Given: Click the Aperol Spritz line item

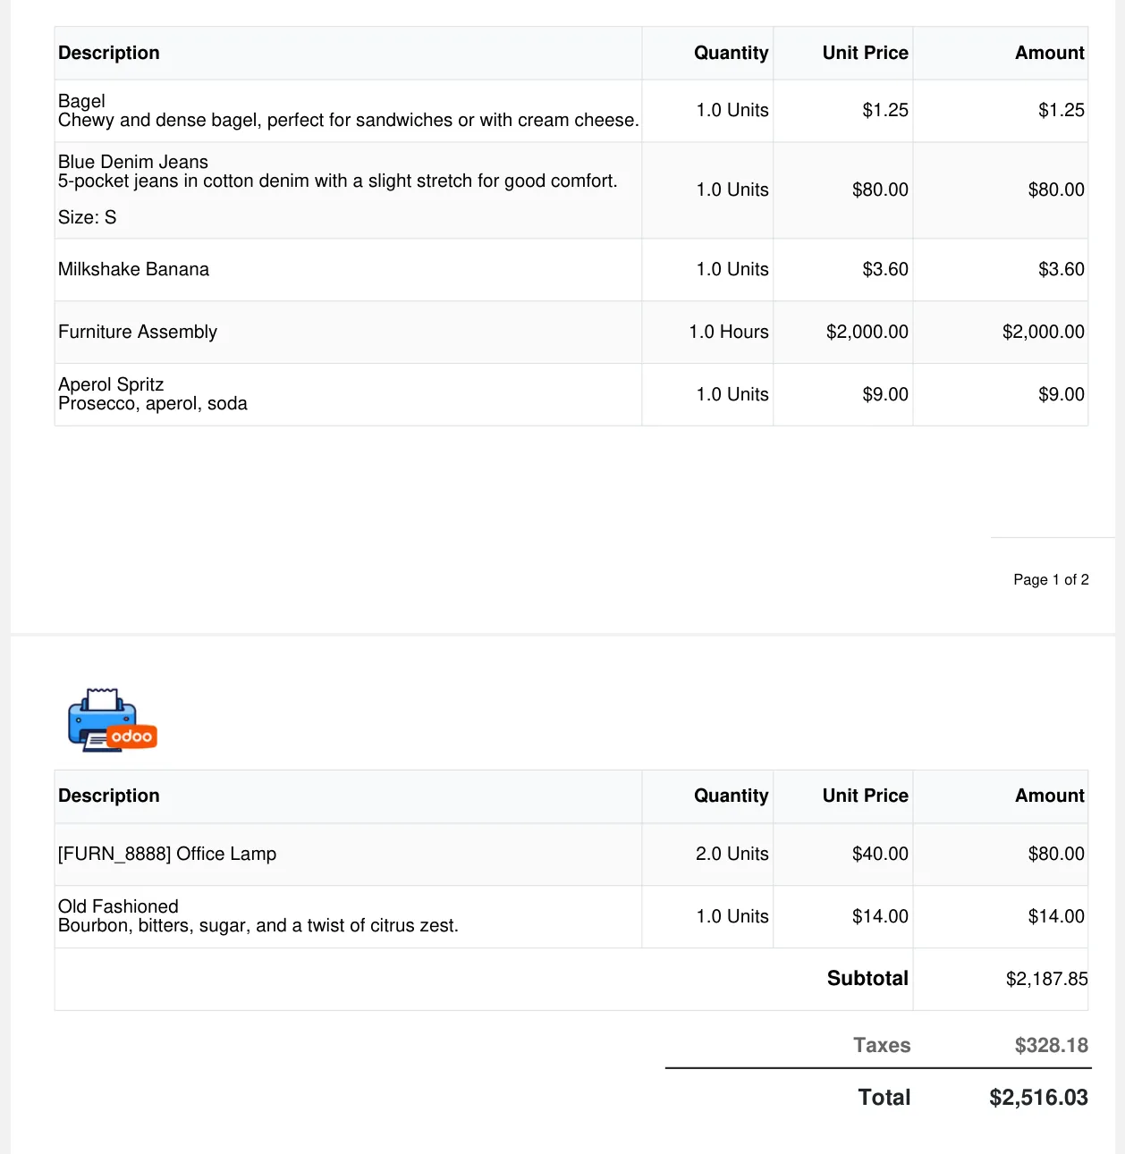Looking at the screenshot, I should 111,384.
